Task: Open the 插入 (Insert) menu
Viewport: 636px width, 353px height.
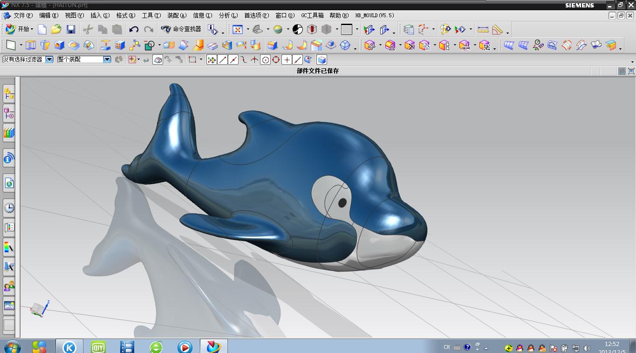Action: (100, 15)
